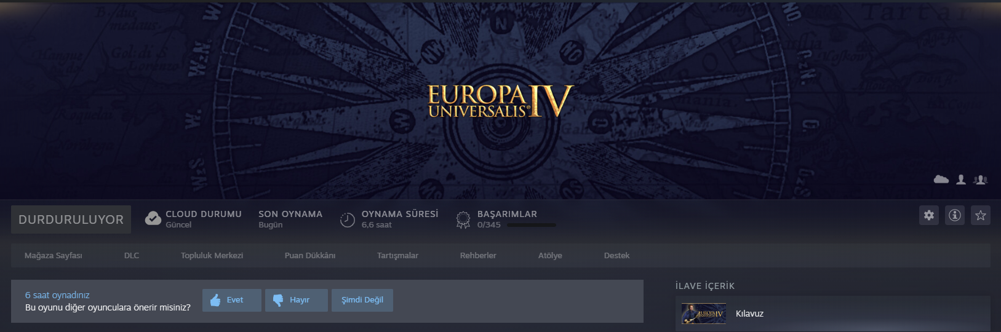
Task: Dismiss prompt with Şimdi Değil
Action: click(x=362, y=300)
